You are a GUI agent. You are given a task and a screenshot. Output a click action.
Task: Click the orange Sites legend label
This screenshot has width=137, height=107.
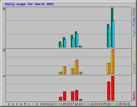click(x=134, y=70)
